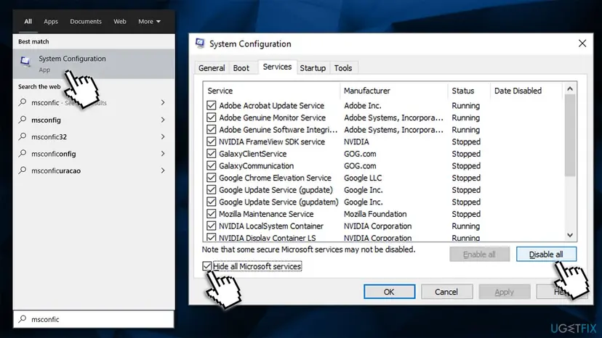This screenshot has width=602, height=338.
Task: Uncheck Adobe Genuine Monitor Service
Action: pos(211,118)
